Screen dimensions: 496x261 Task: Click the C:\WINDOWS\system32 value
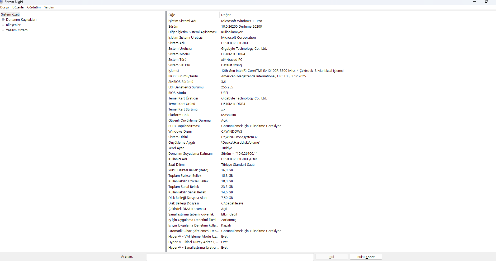pos(239,137)
